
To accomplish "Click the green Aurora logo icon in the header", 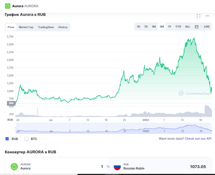I will point(8,6).
